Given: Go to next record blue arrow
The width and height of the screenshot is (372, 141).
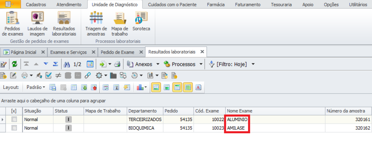Looking at the screenshot, I should click(46, 64).
